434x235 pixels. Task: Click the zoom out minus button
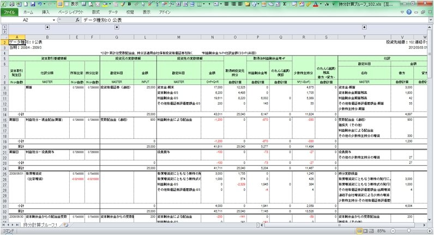coord(393,231)
